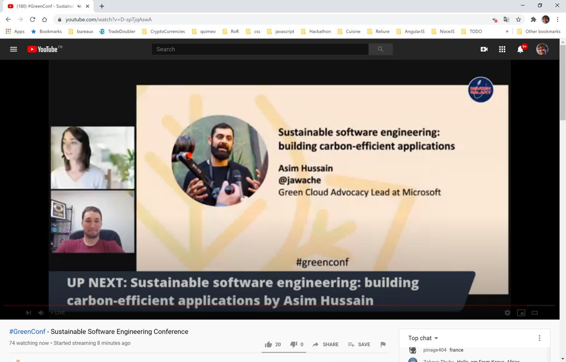566x362 pixels.
Task: Expand the hidden bookmarks chevron
Action: pyautogui.click(x=507, y=32)
